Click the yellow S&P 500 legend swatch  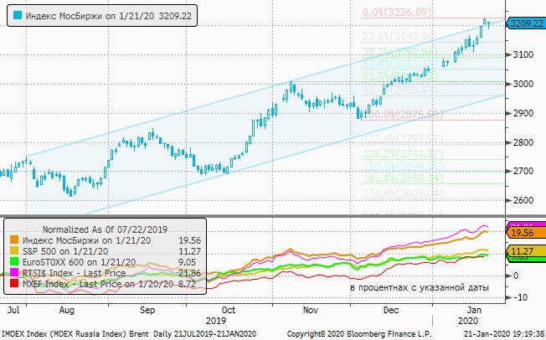(x=14, y=251)
